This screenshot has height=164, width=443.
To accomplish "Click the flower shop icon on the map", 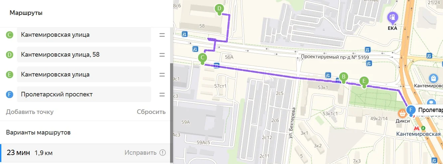I will tap(431, 102).
